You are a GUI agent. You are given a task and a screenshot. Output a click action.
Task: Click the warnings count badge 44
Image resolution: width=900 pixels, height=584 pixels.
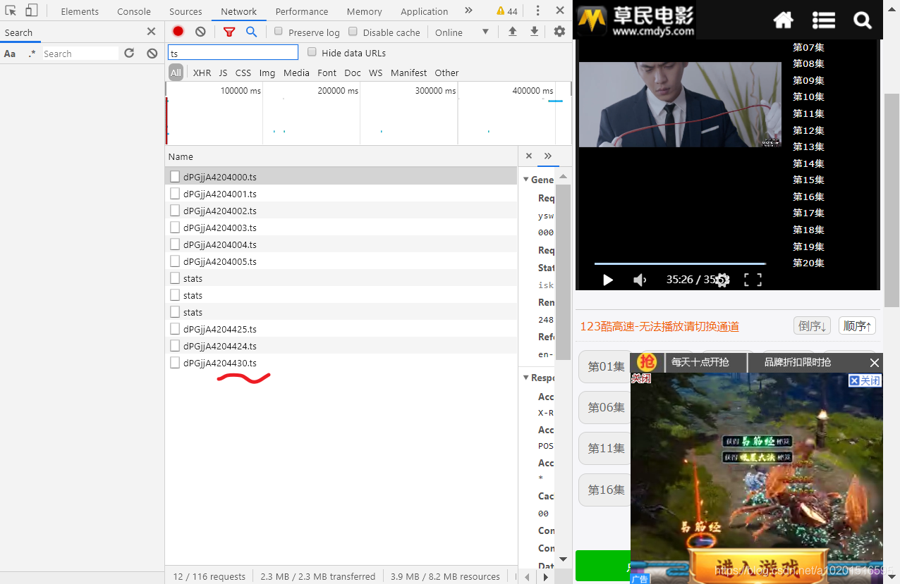(507, 11)
